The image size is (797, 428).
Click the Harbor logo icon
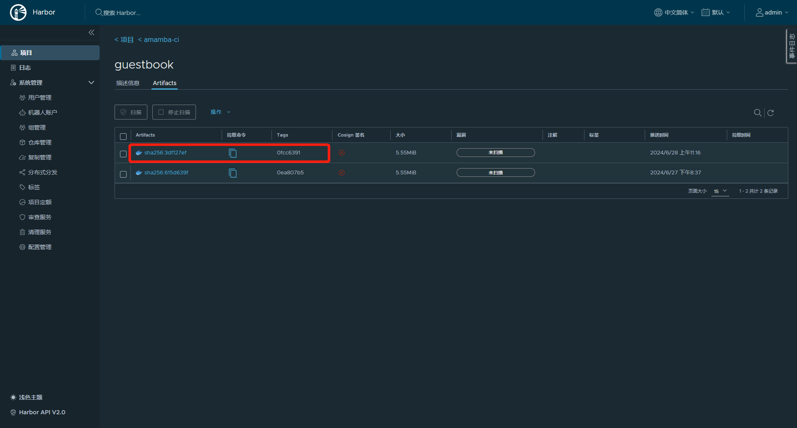18,12
